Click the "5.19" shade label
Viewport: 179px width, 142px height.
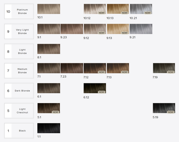pos(155,117)
